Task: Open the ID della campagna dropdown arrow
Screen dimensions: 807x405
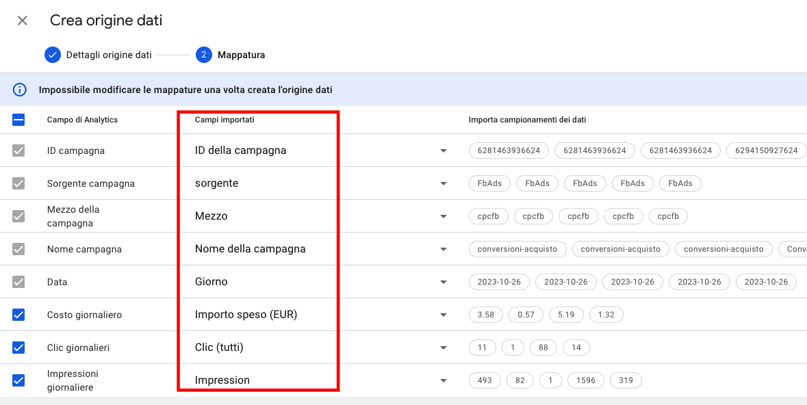Action: point(443,151)
